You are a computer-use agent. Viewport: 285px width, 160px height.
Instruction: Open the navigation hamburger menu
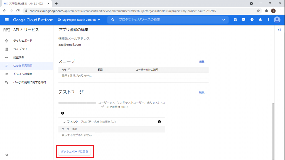(7, 20)
